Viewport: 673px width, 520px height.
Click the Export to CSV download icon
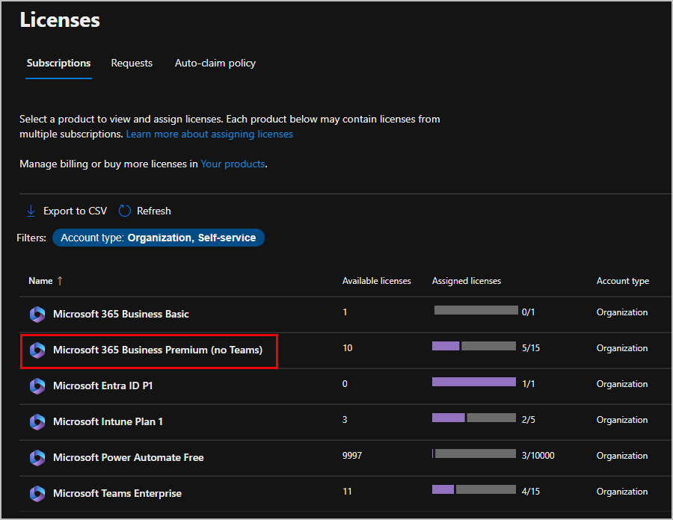[31, 211]
